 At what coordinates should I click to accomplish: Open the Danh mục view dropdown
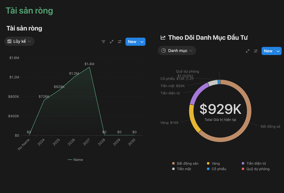tap(177, 51)
